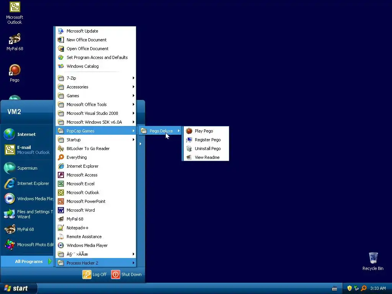Expand the 7-Zip submenu arrow
392x294 pixels.
pos(134,78)
